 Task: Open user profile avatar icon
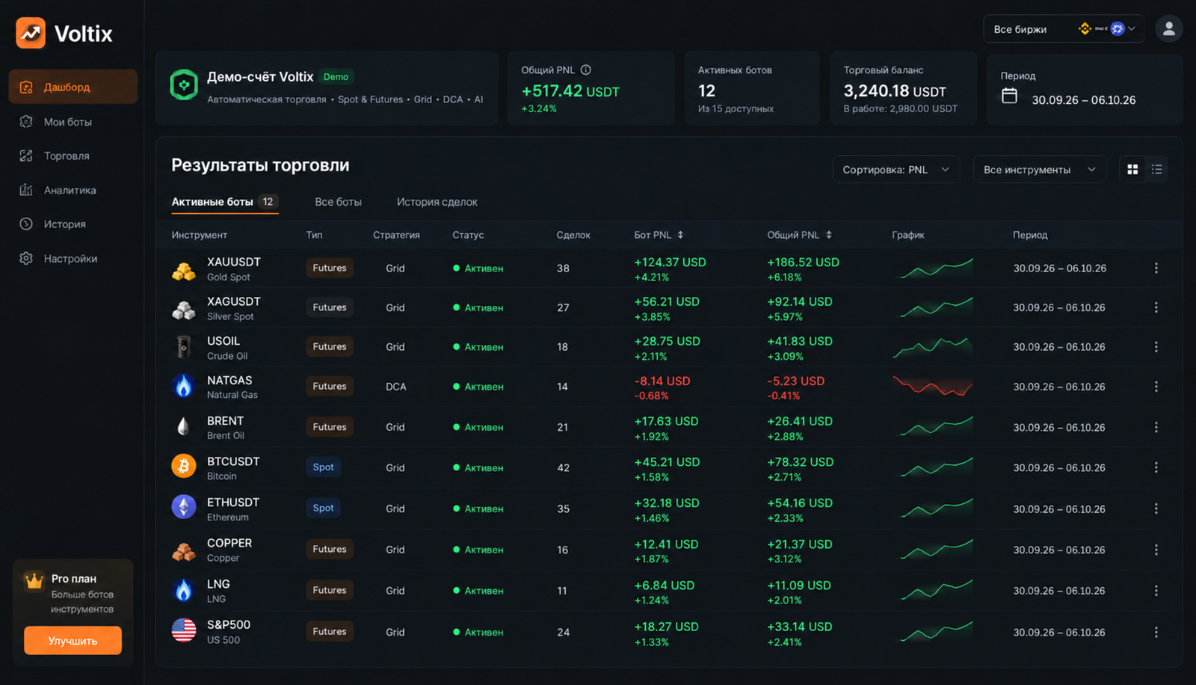(x=1169, y=29)
